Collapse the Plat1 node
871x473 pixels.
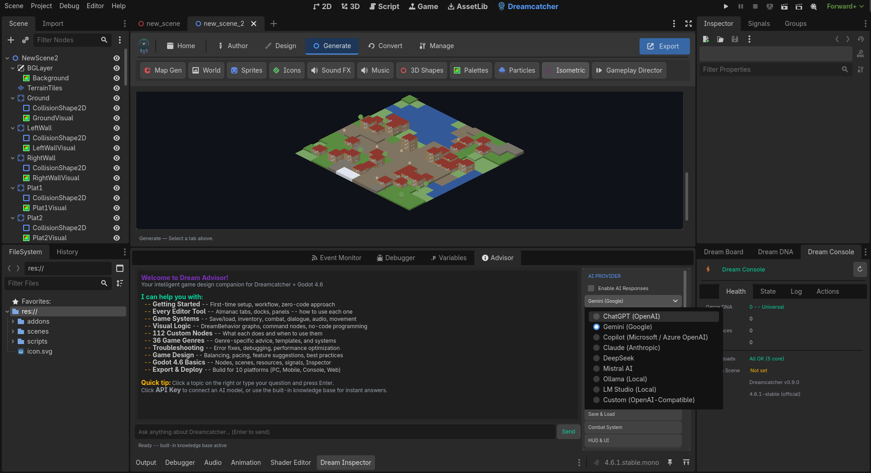pos(13,188)
